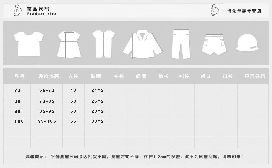This screenshot has width=272, height=168.
Task: Click chest value 30*2
Action: [97, 121]
